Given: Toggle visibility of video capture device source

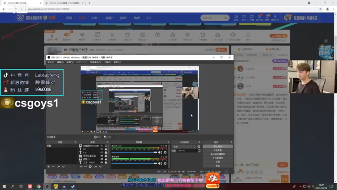Looking at the screenshot, I should click(x=102, y=156).
